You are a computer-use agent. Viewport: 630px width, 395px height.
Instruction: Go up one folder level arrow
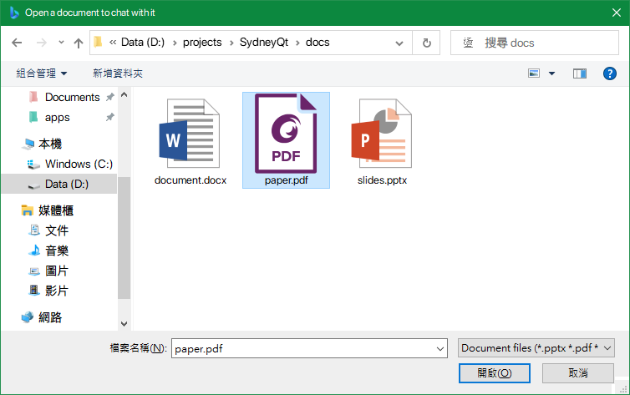(79, 43)
